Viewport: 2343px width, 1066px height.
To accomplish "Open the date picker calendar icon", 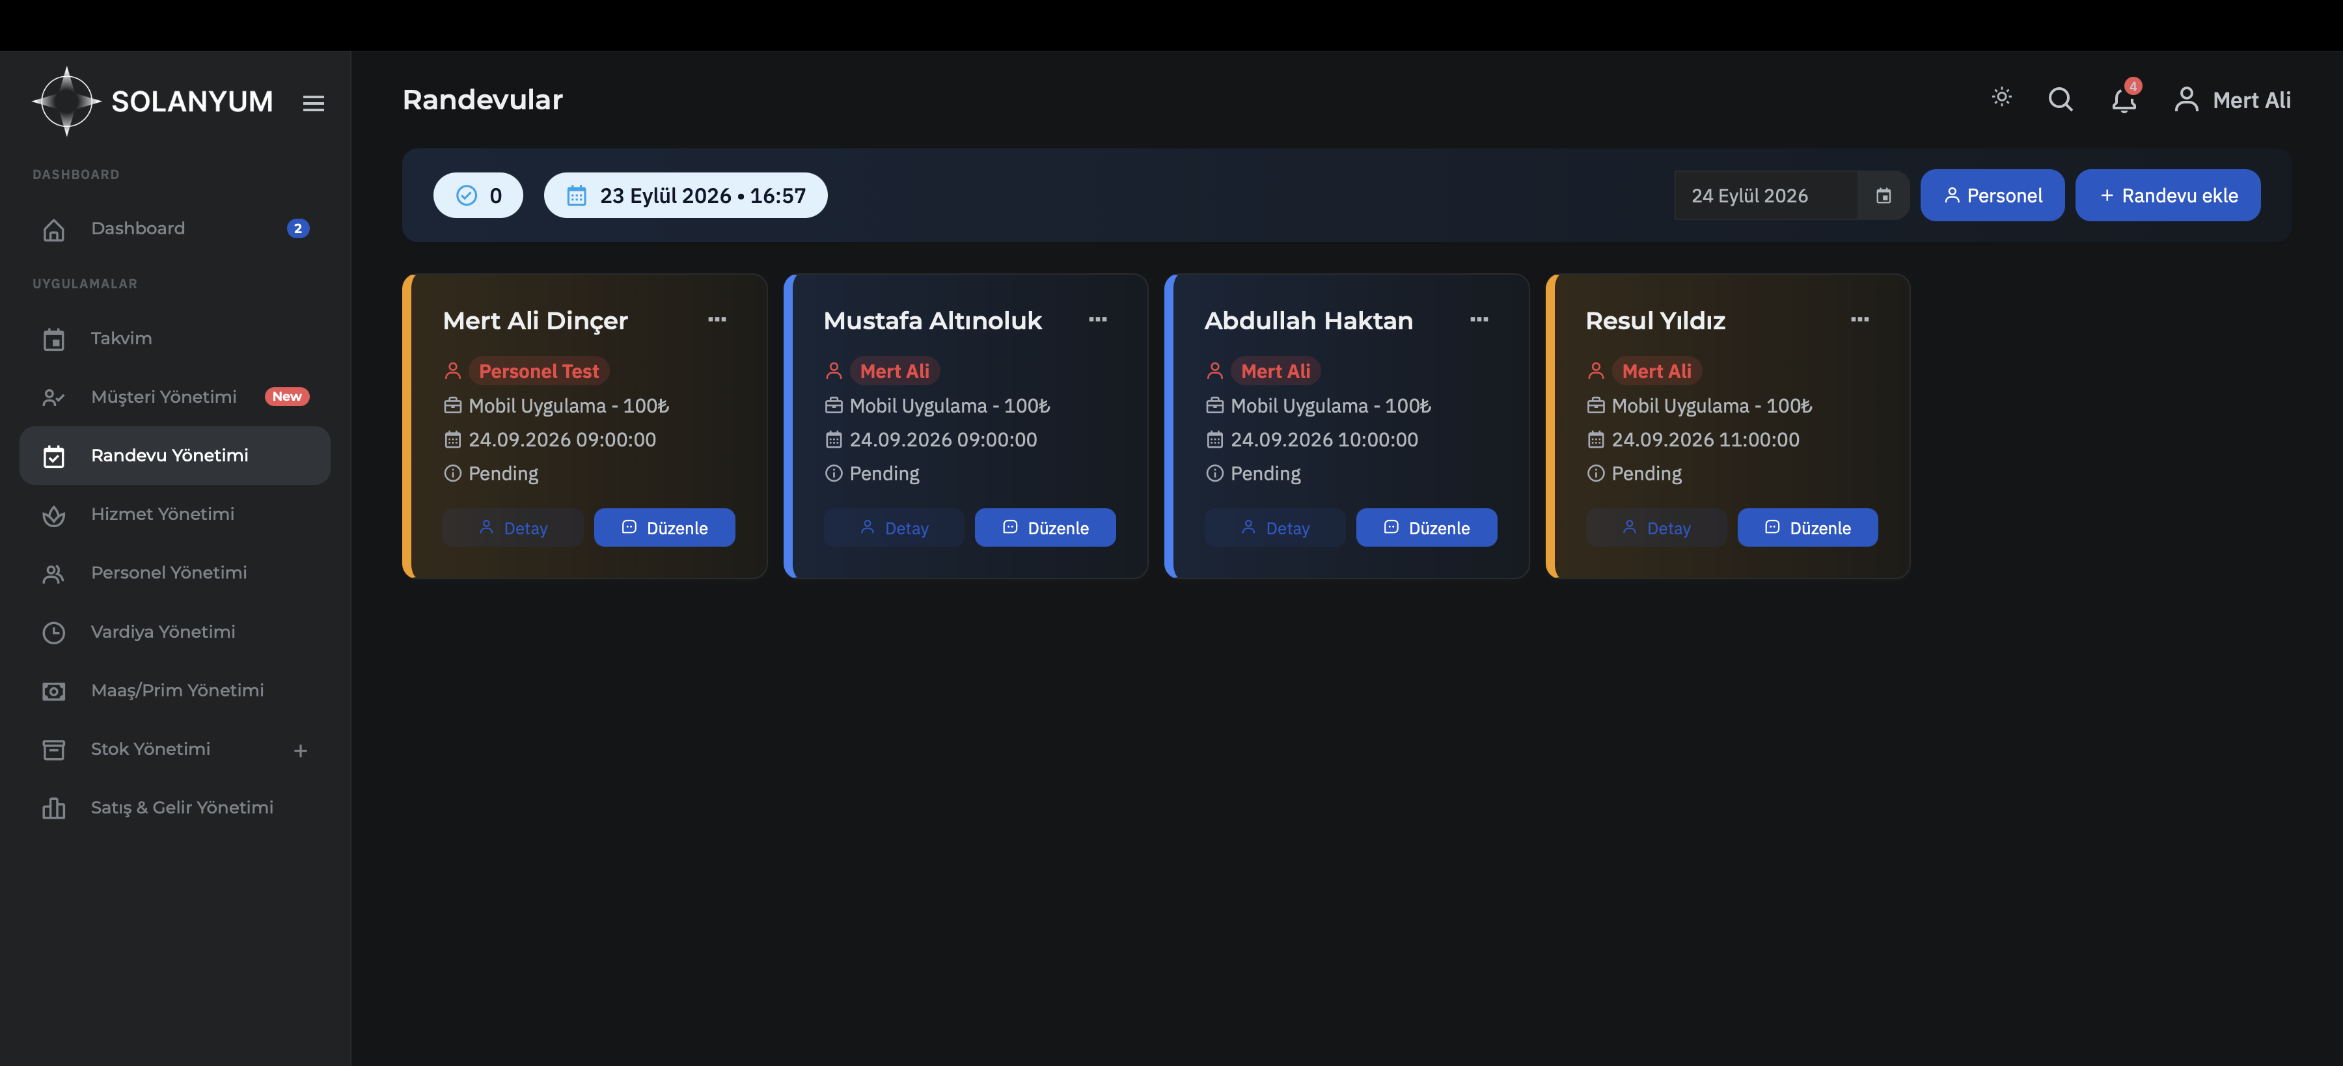I will (1884, 195).
